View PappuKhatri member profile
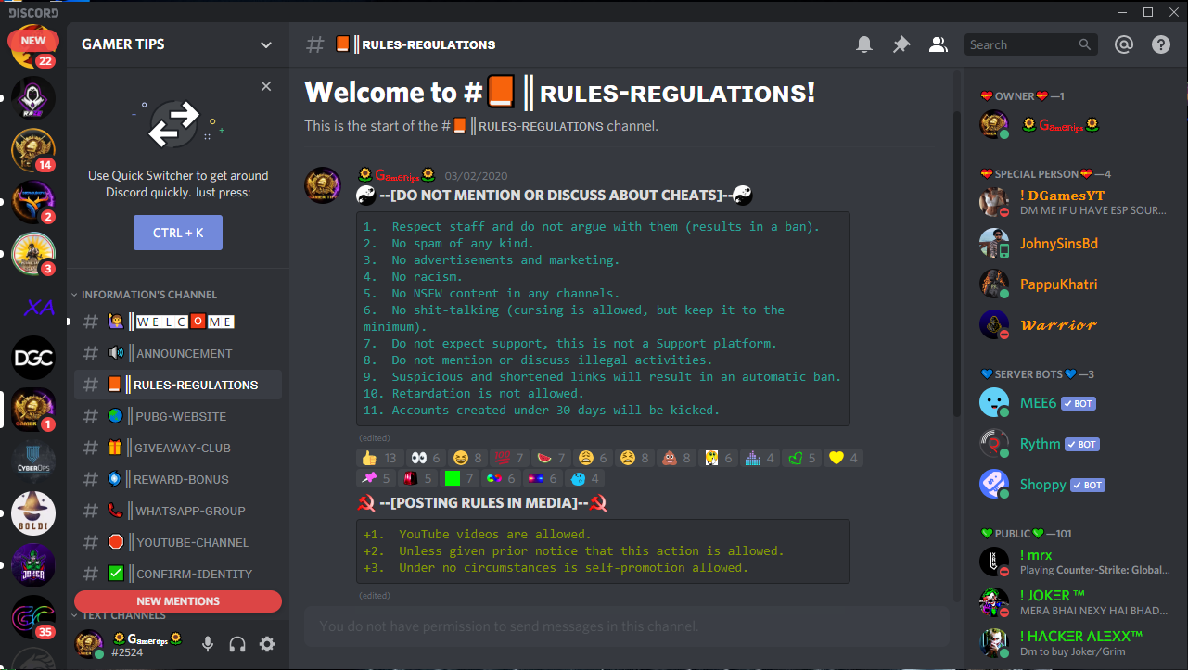Image resolution: width=1188 pixels, height=670 pixels. coord(1076,284)
